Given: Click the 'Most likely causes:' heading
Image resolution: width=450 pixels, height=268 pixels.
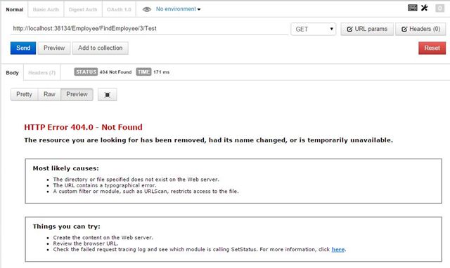Looking at the screenshot, I should tap(65, 168).
